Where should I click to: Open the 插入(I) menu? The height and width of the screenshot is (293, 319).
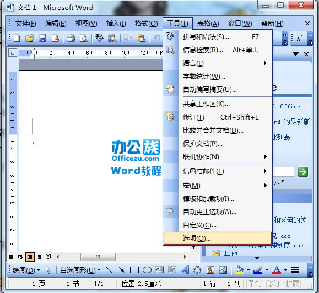click(116, 24)
